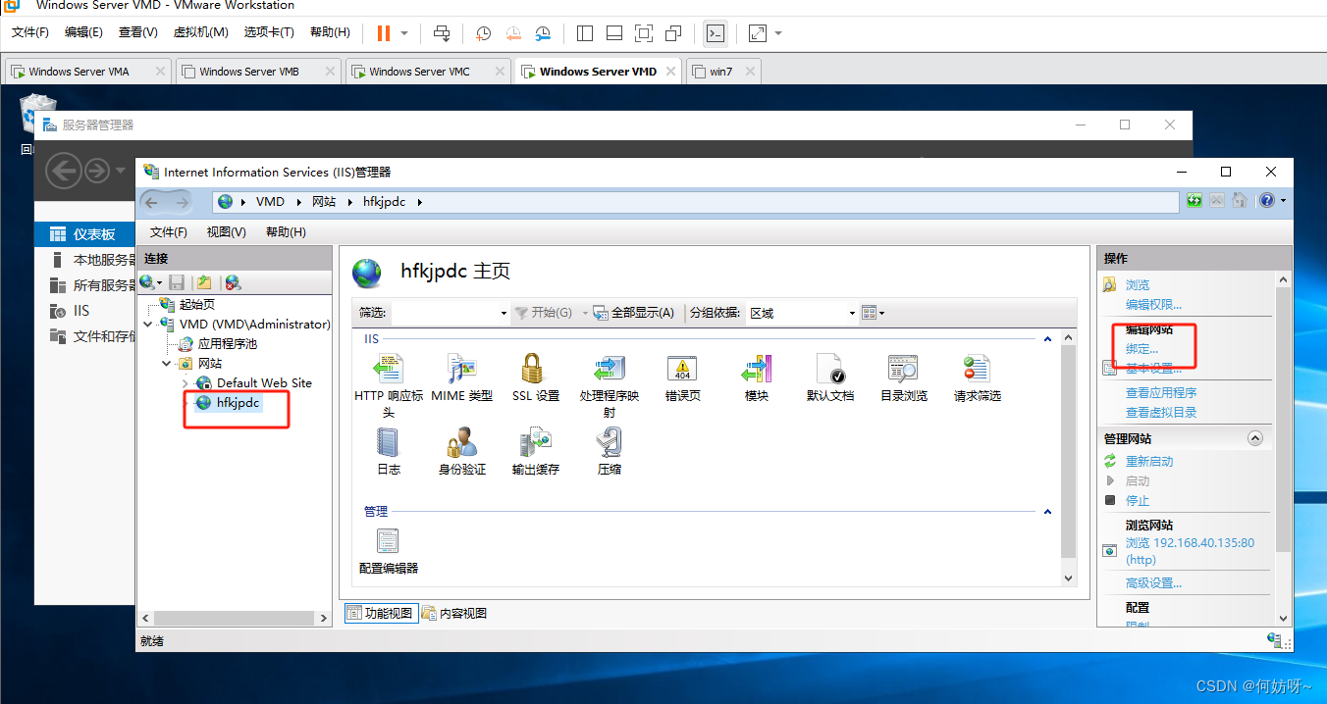
Task: Collapse the 管理网站 section chevron
Action: point(1254,438)
